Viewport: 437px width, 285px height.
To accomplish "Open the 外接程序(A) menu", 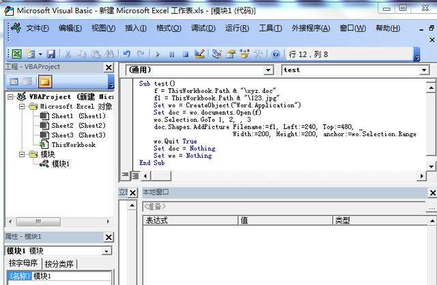I will [311, 28].
